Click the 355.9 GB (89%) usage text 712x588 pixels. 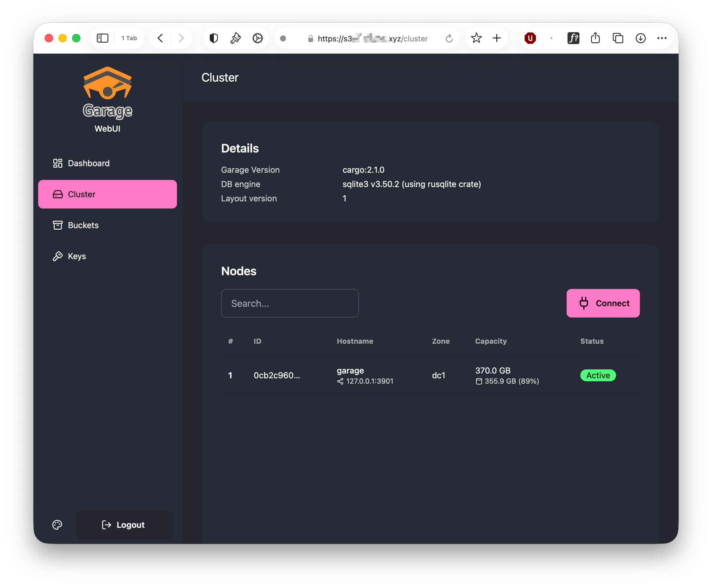click(x=512, y=381)
